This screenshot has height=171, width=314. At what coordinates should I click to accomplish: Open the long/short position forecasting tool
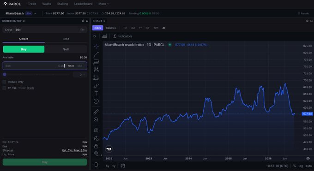[x=96, y=77]
